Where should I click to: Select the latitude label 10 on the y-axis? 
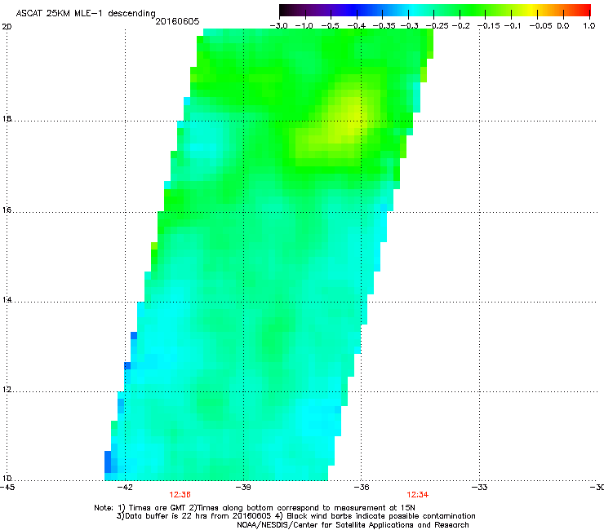coord(7,479)
